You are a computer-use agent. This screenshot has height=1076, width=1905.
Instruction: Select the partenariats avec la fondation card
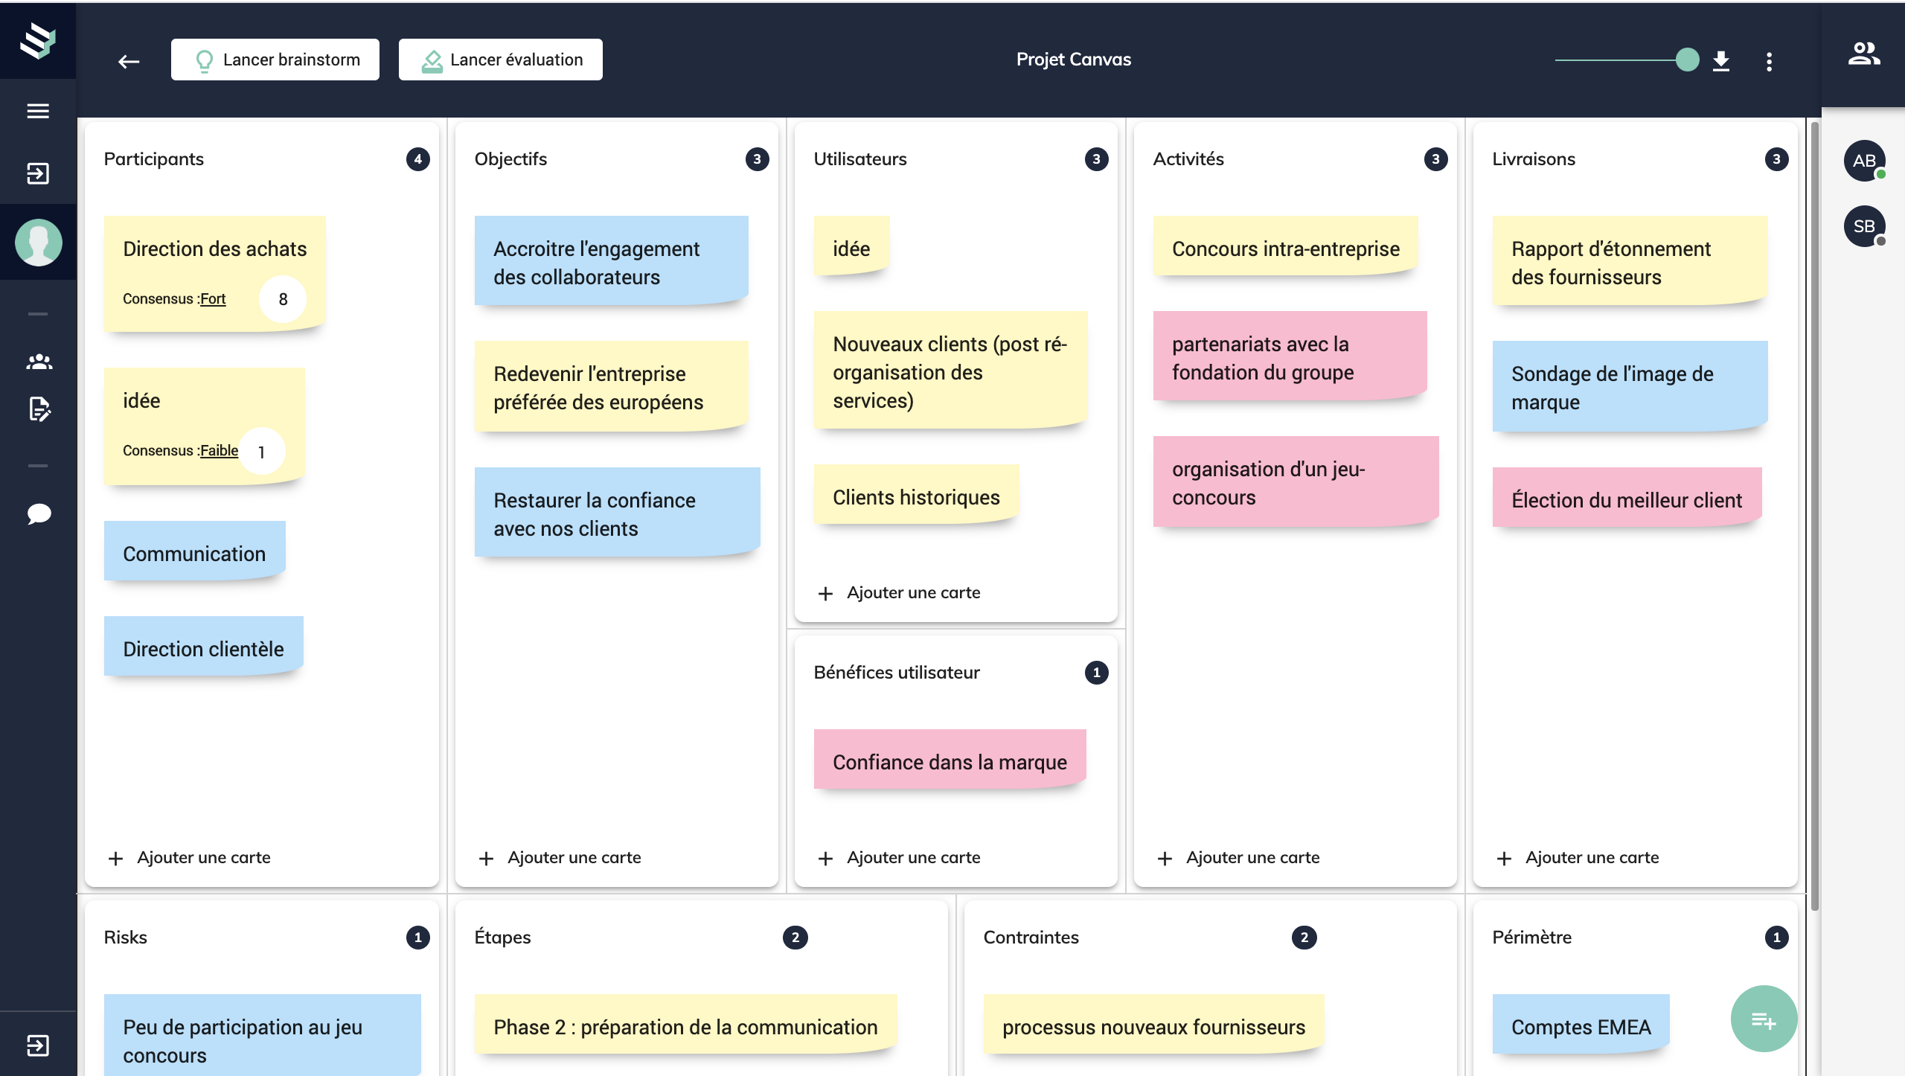point(1290,356)
